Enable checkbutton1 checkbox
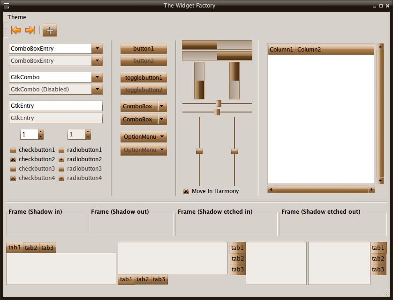 point(13,150)
